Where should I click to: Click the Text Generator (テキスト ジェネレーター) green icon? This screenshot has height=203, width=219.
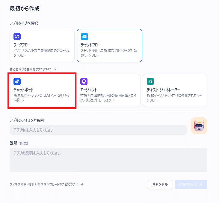point(150,81)
